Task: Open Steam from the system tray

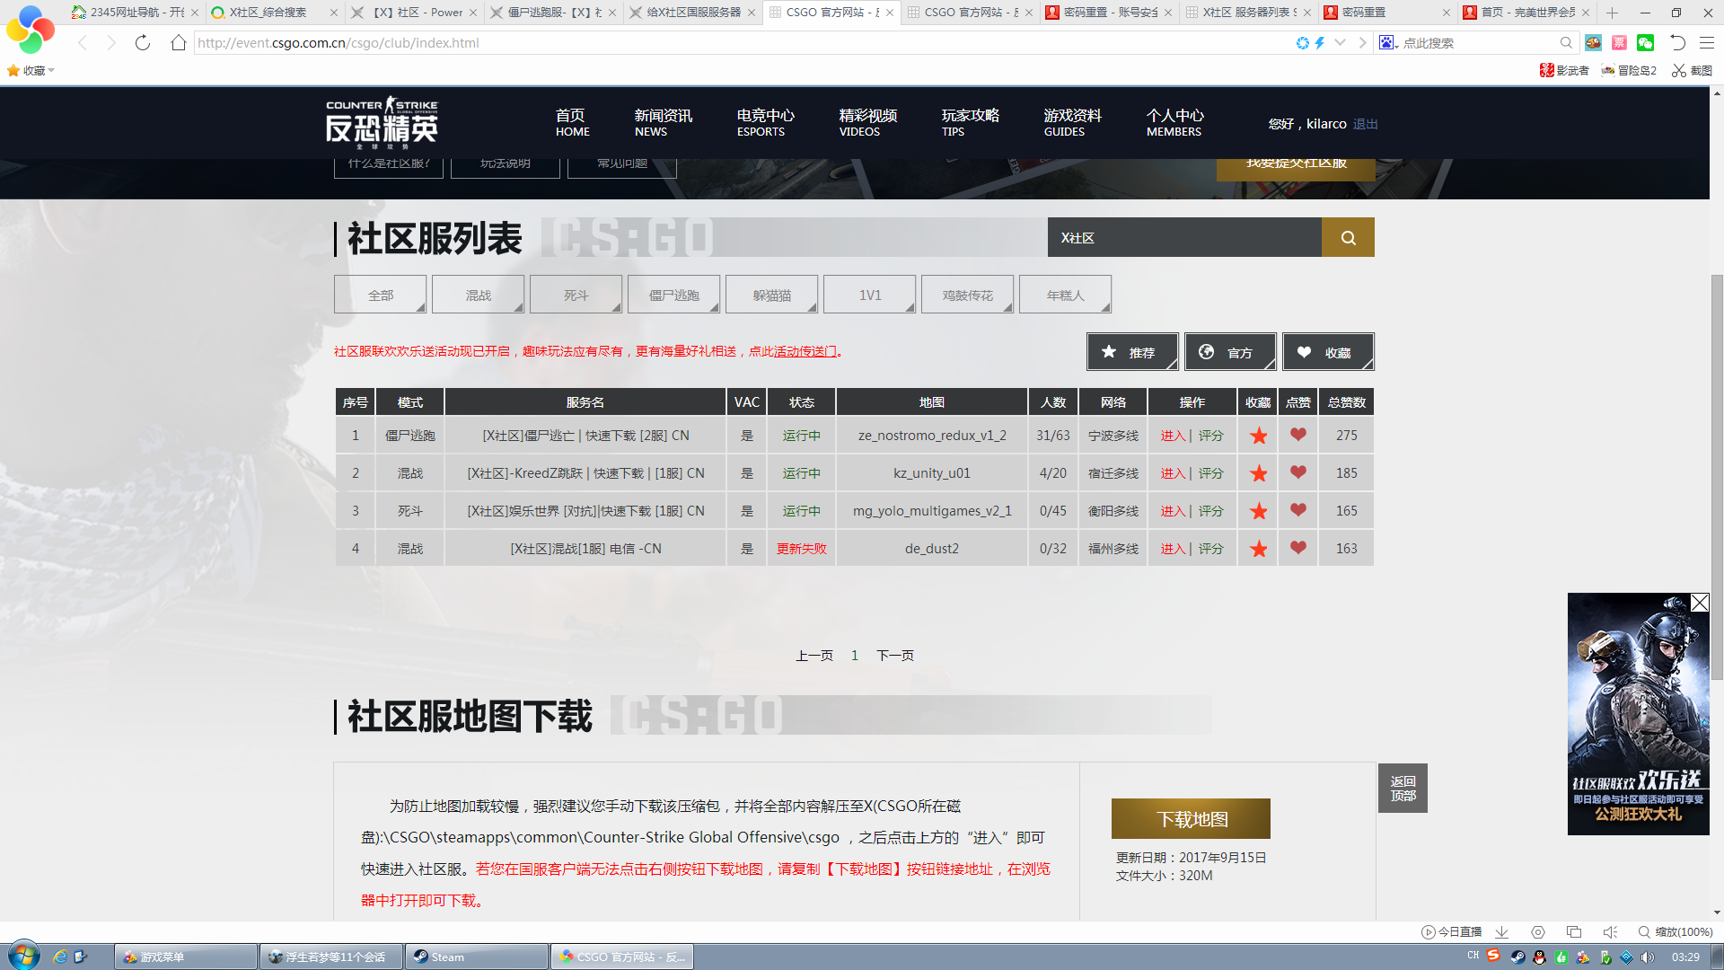Action: (1517, 957)
